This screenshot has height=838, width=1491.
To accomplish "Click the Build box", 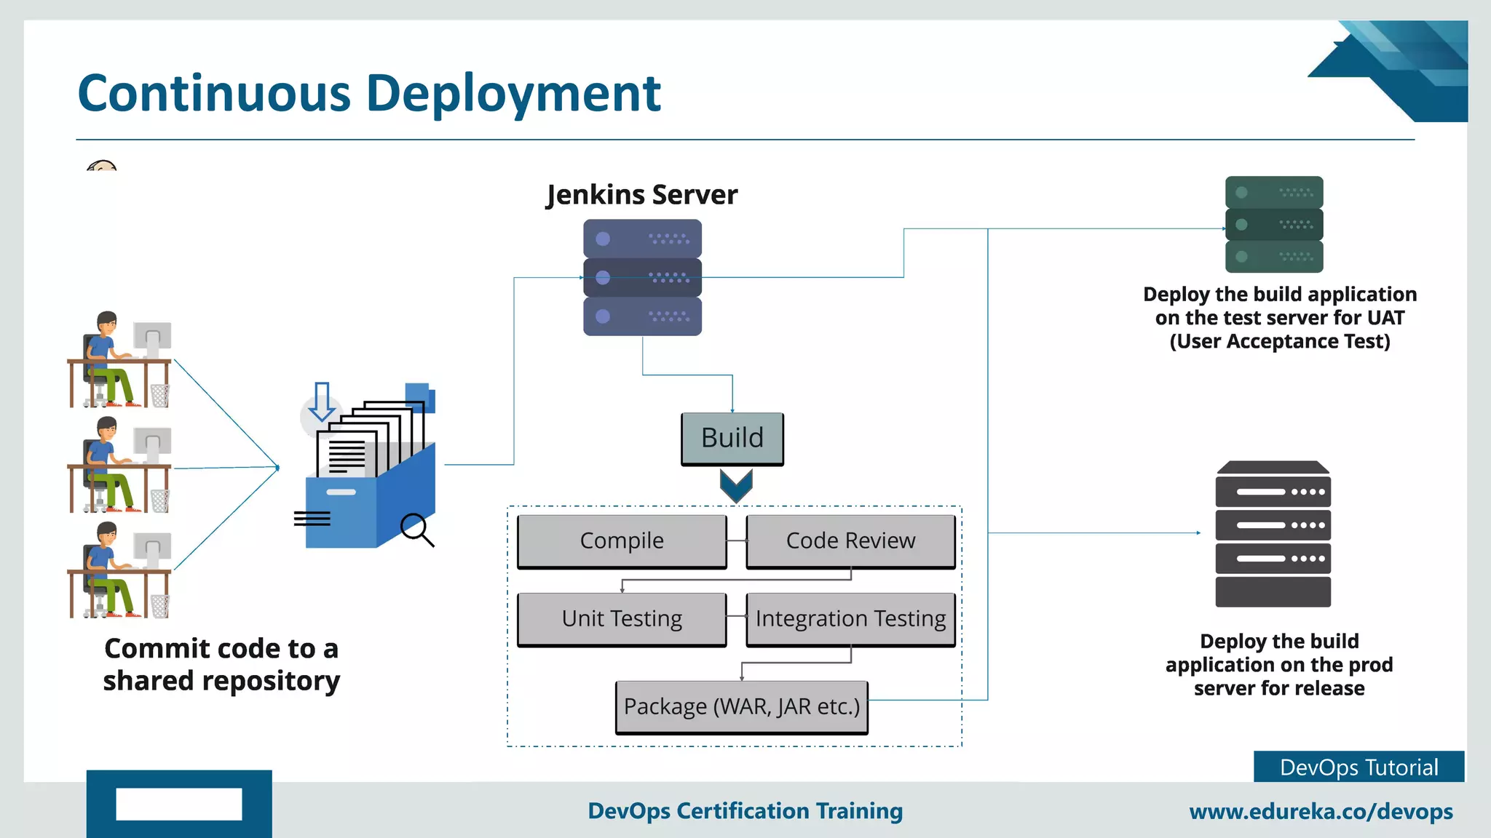I will pos(732,439).
